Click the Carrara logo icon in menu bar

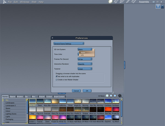4,2
